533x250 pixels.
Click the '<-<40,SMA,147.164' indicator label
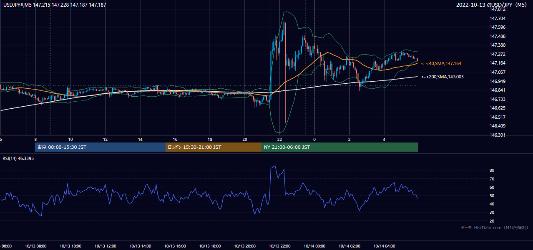(441, 63)
